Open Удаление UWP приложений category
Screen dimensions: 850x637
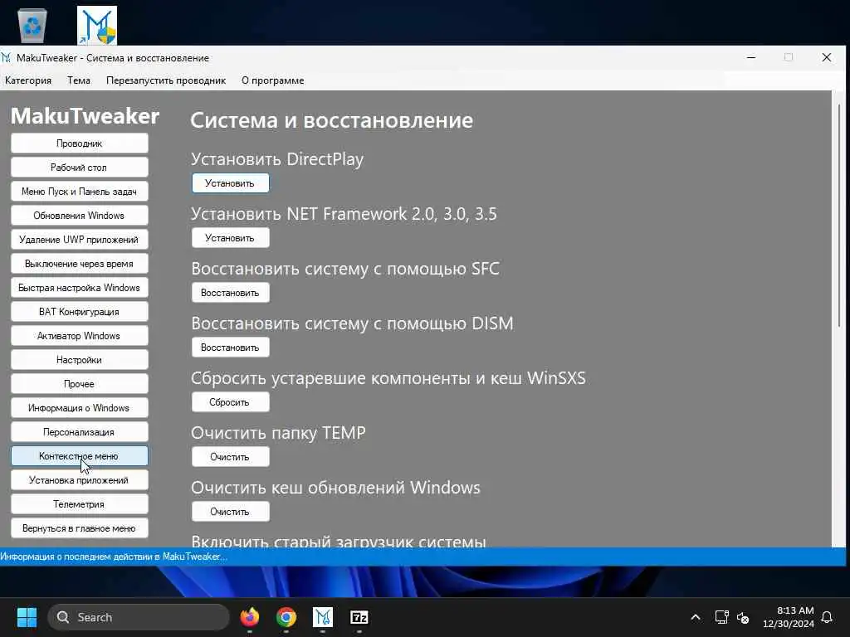click(x=79, y=240)
